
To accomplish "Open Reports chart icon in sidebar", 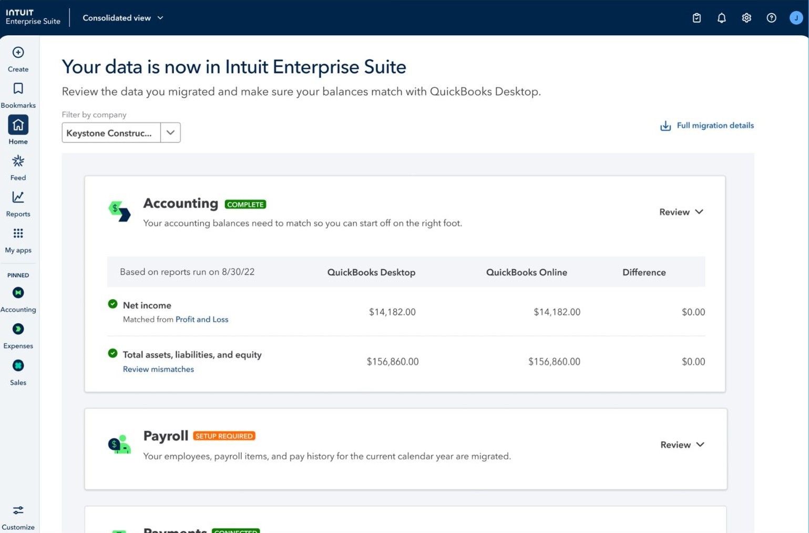I will (x=18, y=197).
